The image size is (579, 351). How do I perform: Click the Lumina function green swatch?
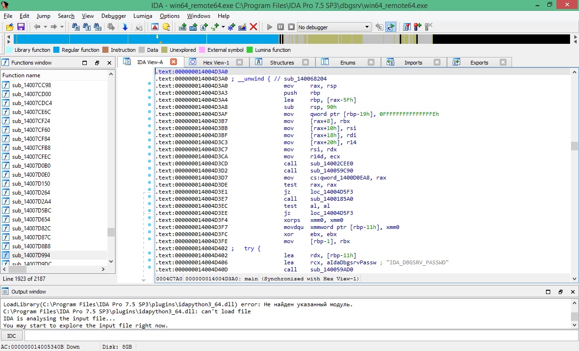point(250,50)
